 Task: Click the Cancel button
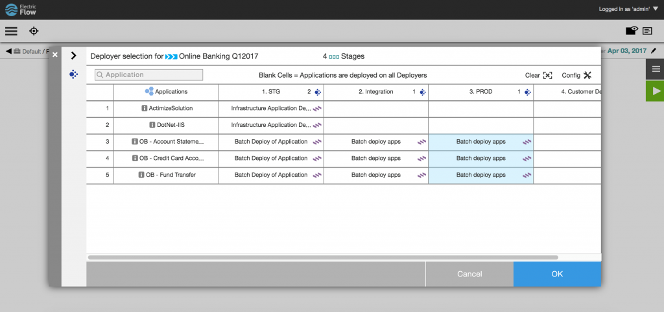click(469, 274)
